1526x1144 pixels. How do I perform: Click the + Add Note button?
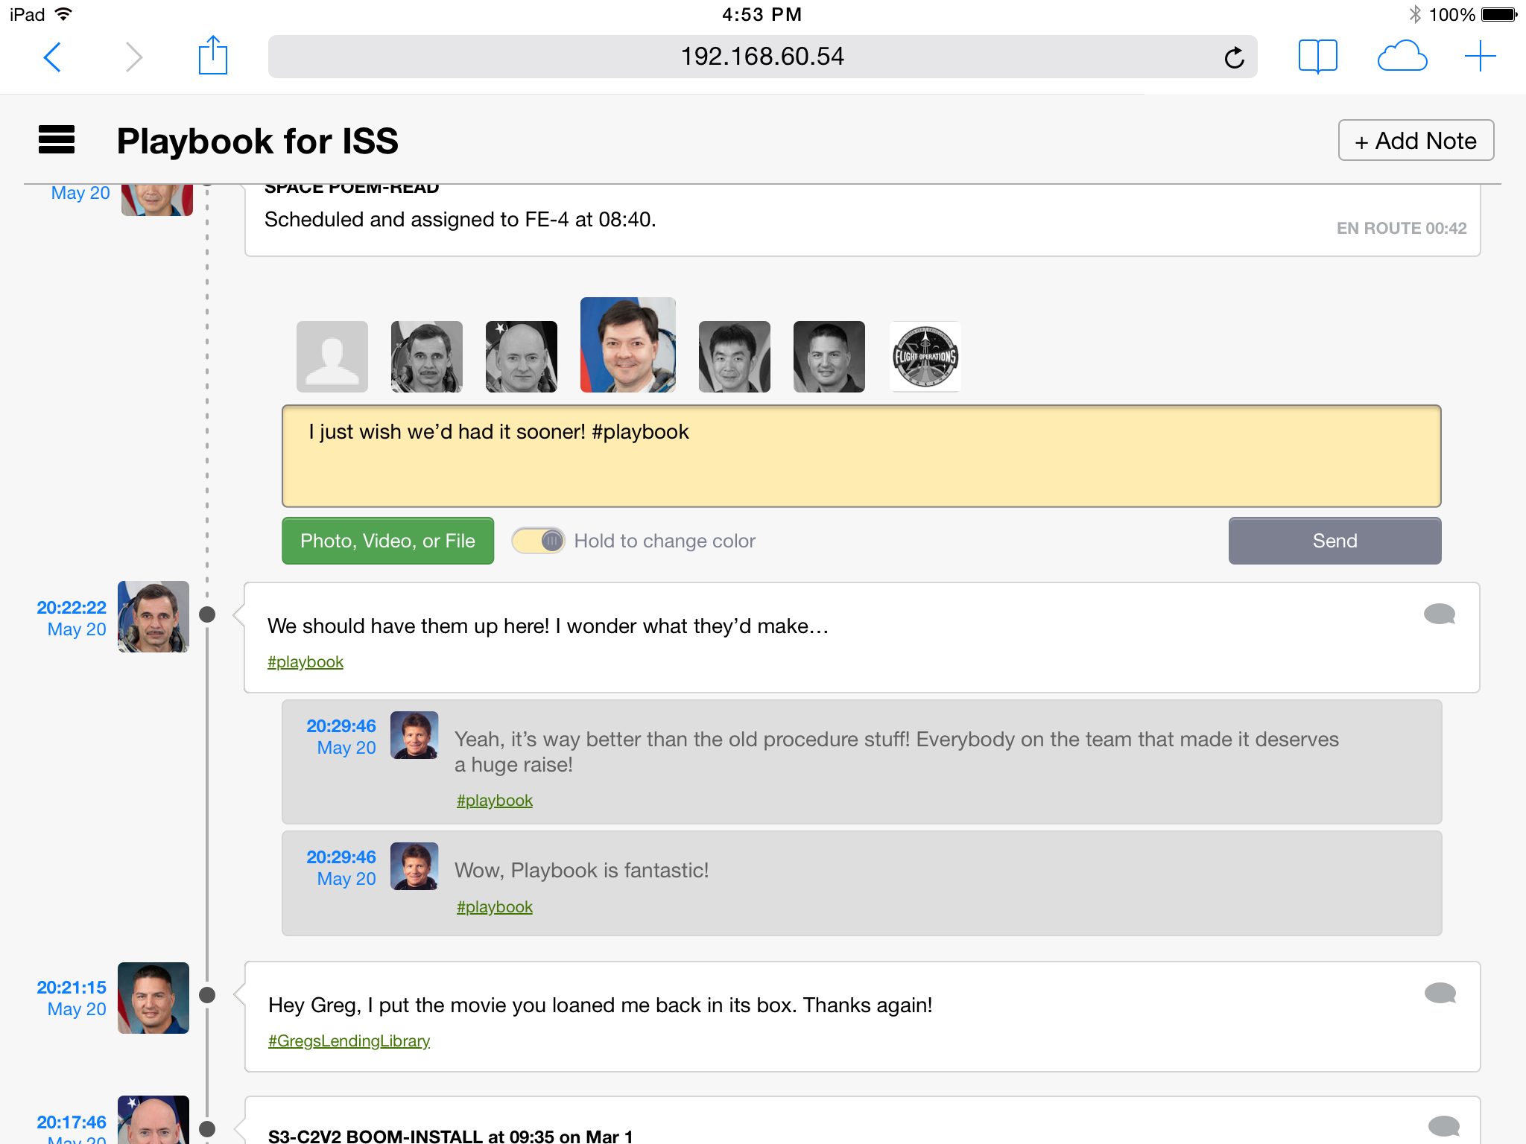click(1416, 140)
